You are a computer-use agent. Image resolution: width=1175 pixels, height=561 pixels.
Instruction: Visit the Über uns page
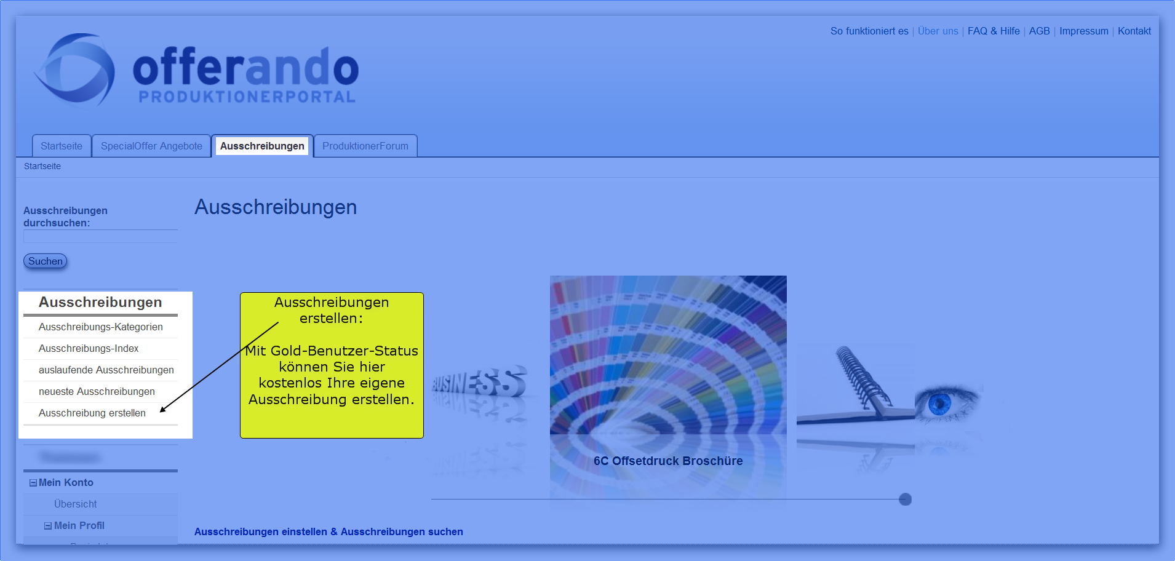tap(938, 31)
